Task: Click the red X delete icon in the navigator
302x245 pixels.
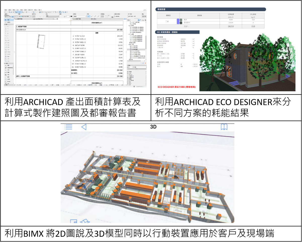Action: [145, 63]
